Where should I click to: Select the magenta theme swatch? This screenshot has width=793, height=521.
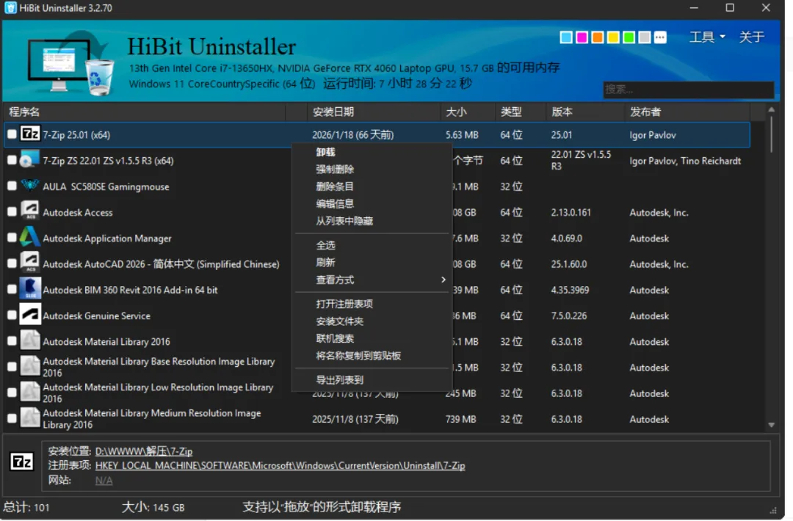tap(582, 37)
